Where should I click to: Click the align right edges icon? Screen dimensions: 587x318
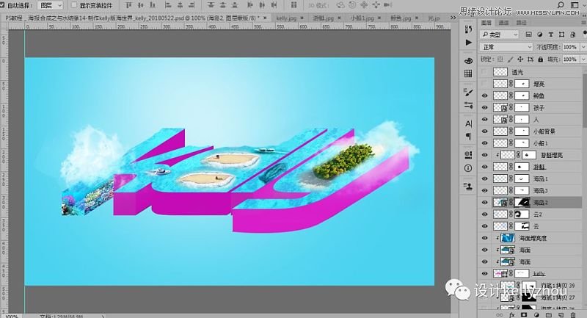pos(192,5)
